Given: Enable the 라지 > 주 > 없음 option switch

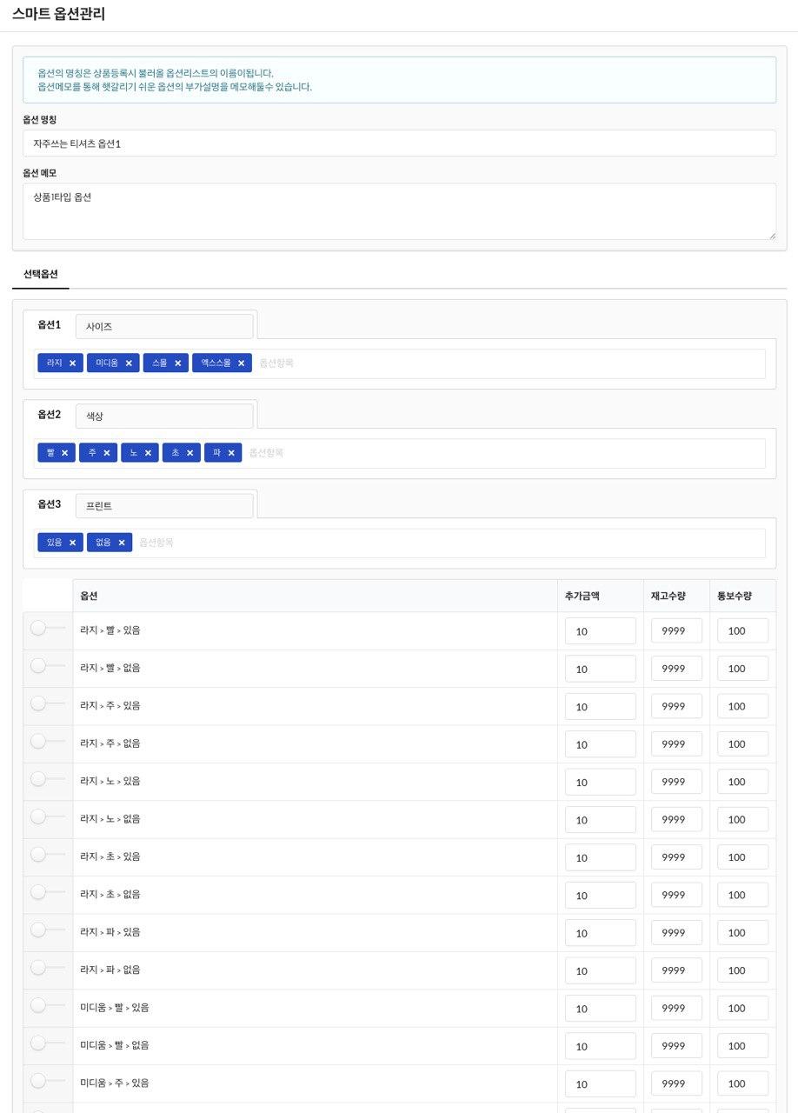Looking at the screenshot, I should [x=38, y=742].
